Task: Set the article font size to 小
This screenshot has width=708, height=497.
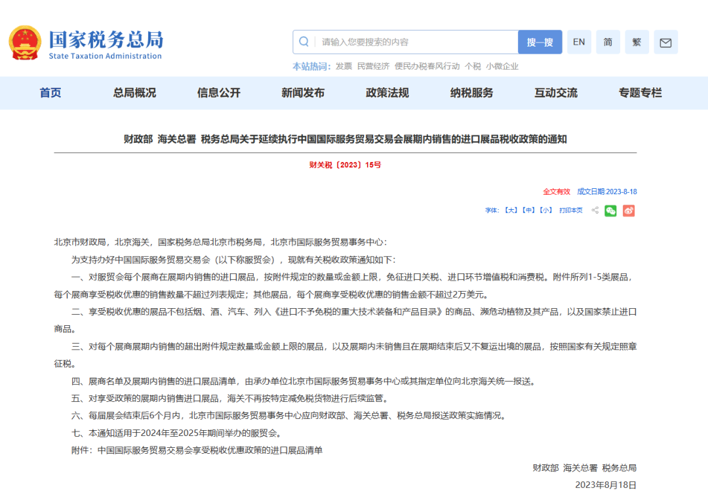Action: tap(546, 210)
